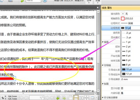Viewport: 140px width, 100px height.
Task: Click the green next view icon
Action: point(64,98)
